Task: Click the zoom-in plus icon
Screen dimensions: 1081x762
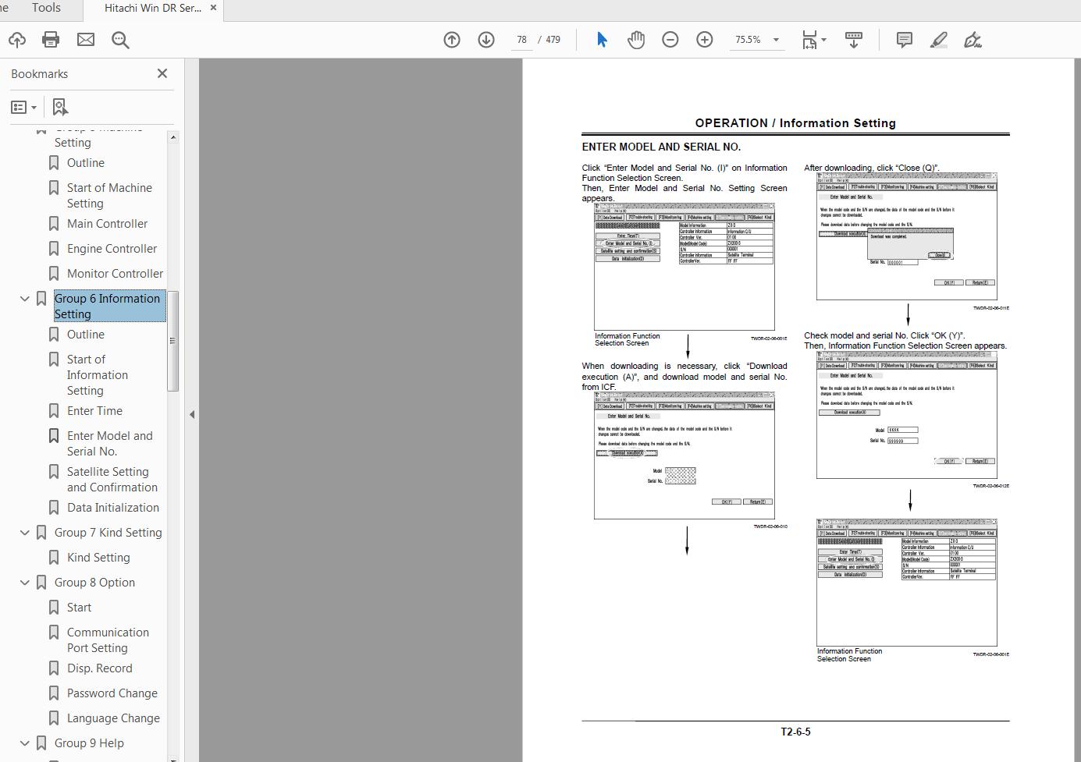Action: (704, 39)
